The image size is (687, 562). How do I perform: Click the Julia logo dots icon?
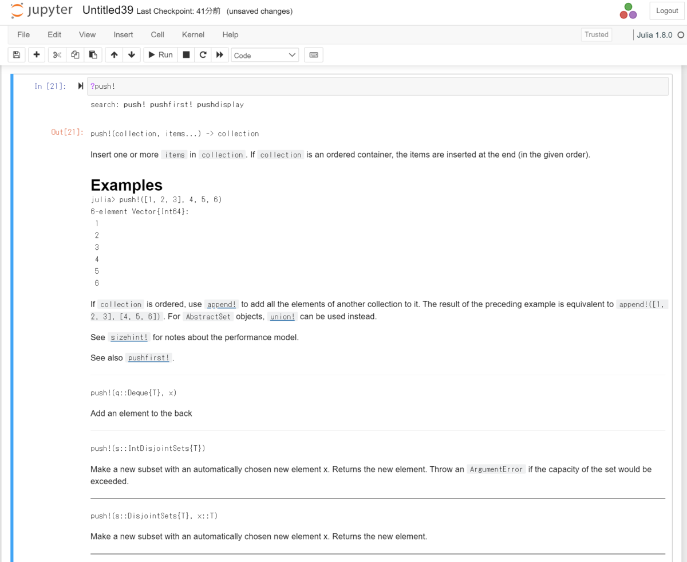click(x=628, y=11)
